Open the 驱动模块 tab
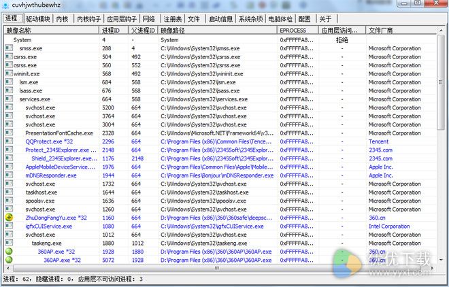 pos(38,19)
